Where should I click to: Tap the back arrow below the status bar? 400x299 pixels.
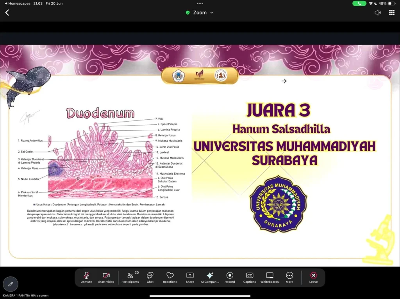tap(7, 12)
